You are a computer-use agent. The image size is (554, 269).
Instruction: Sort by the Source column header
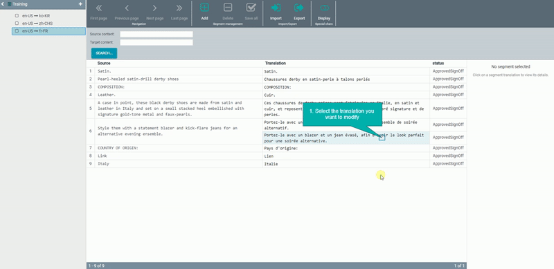pyautogui.click(x=104, y=63)
